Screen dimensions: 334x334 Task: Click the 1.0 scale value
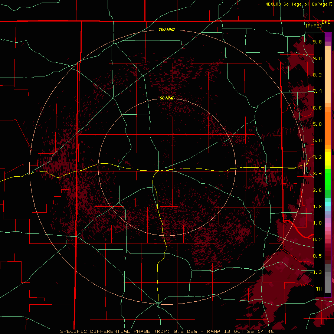click(317, 223)
